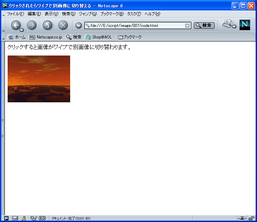Image resolution: width=257 pixels, height=222 pixels.
Task: Click the sidebar grippy handle
Action: tap(3, 128)
